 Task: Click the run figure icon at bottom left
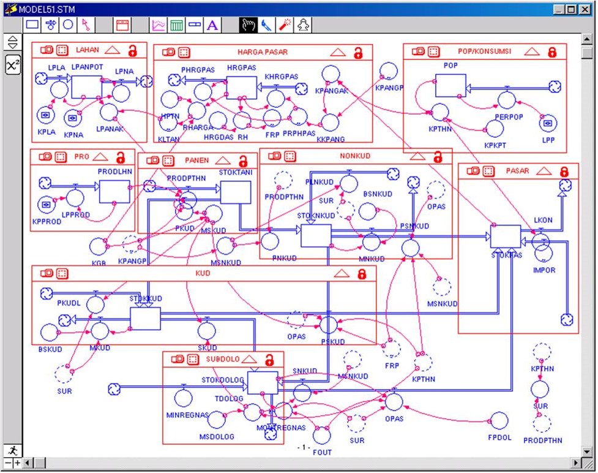[12, 450]
